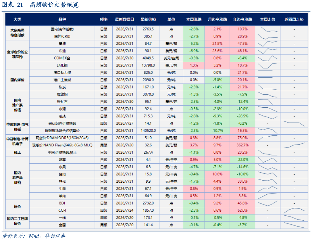
Task: Click the source note 资料来源：Wind，华创证券
Action: tap(34, 236)
